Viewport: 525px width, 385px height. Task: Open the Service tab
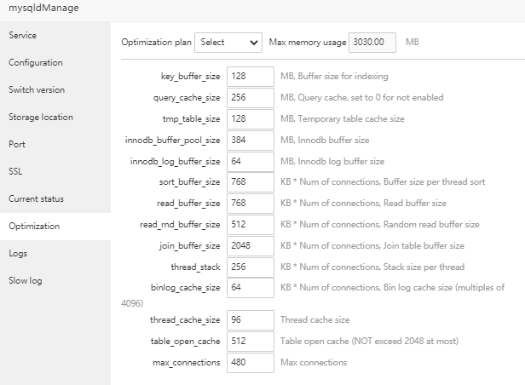[x=23, y=35]
